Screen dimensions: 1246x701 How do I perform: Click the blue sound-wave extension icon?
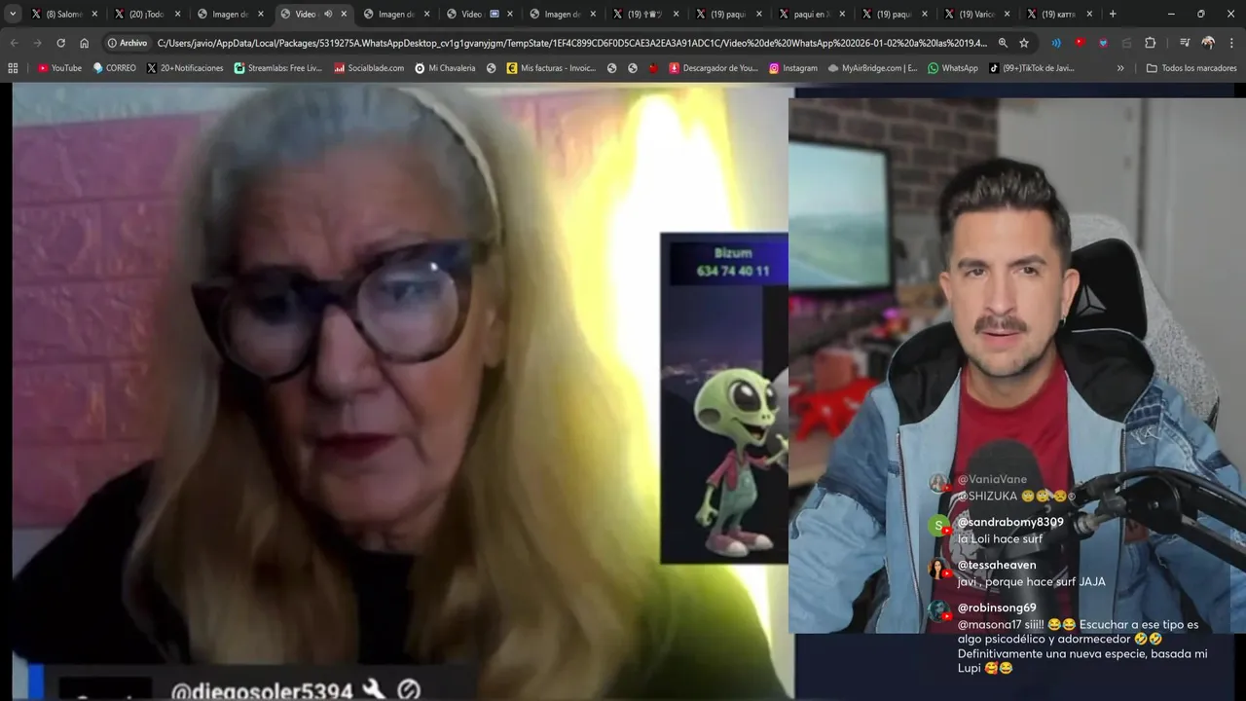click(1056, 43)
